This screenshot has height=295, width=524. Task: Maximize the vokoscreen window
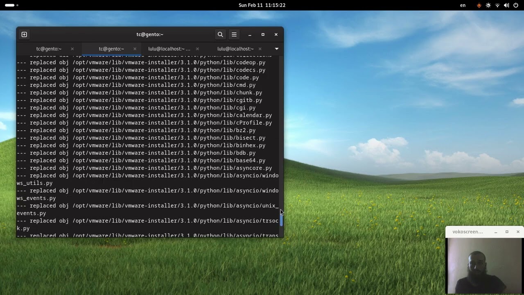[x=507, y=232]
